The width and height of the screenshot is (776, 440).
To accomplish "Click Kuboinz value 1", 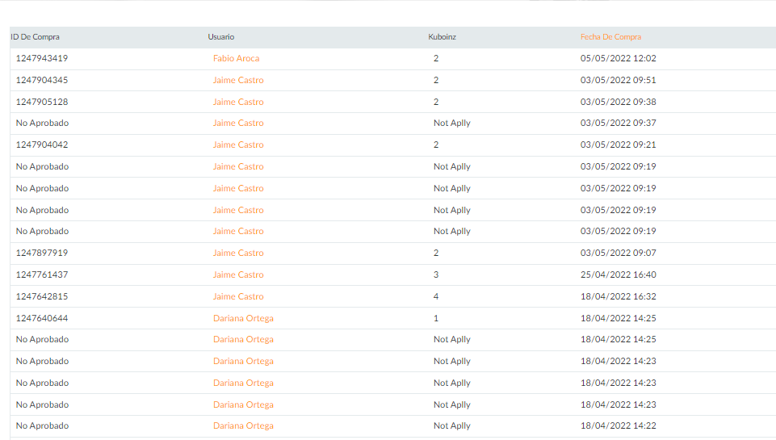I will coord(436,318).
